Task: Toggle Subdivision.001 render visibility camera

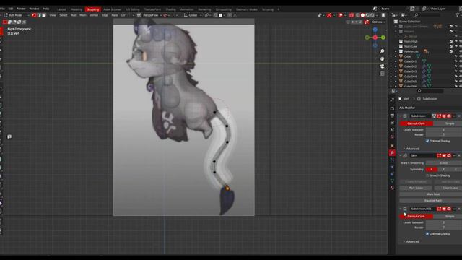Action: coord(449,209)
